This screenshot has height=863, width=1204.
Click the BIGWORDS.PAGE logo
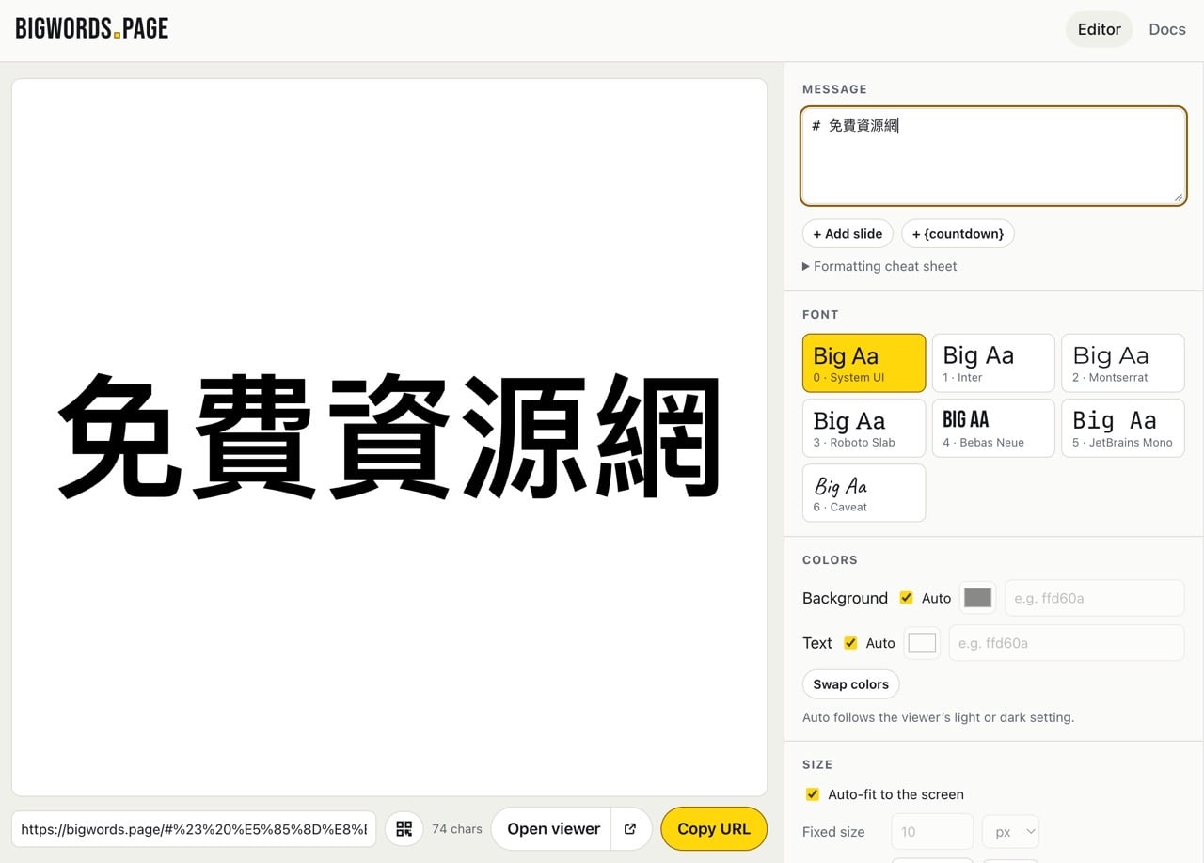(92, 28)
